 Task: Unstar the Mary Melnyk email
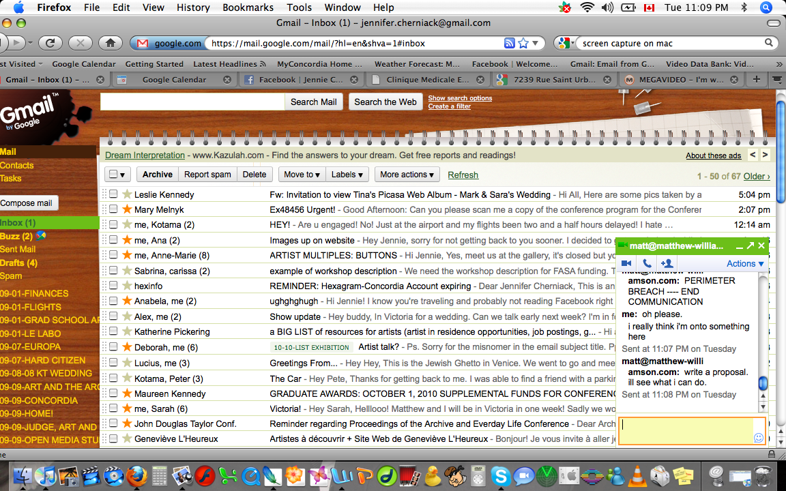tap(128, 209)
